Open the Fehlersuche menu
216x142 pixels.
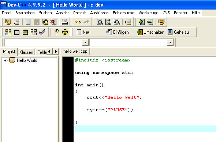click(x=123, y=13)
